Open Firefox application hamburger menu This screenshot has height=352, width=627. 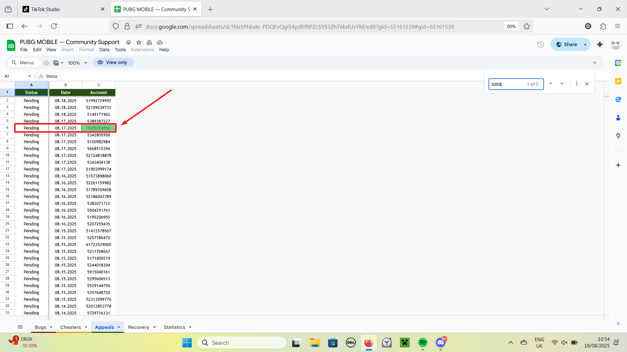pos(618,26)
